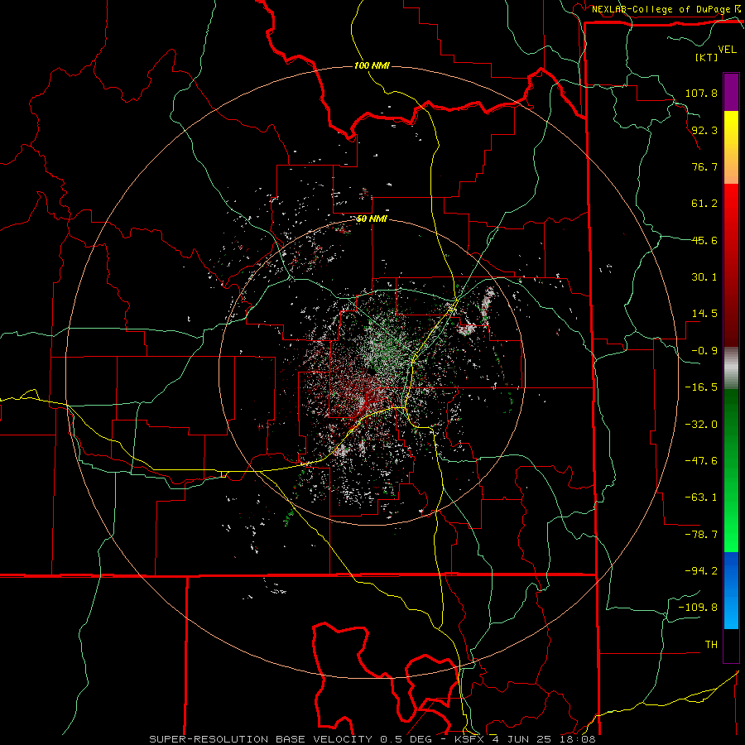
Task: Click the -63.1 legend value
Action: pos(701,497)
